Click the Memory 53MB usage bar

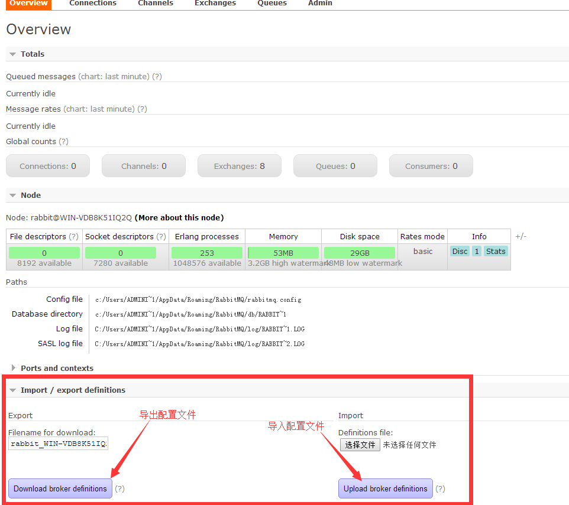point(283,253)
